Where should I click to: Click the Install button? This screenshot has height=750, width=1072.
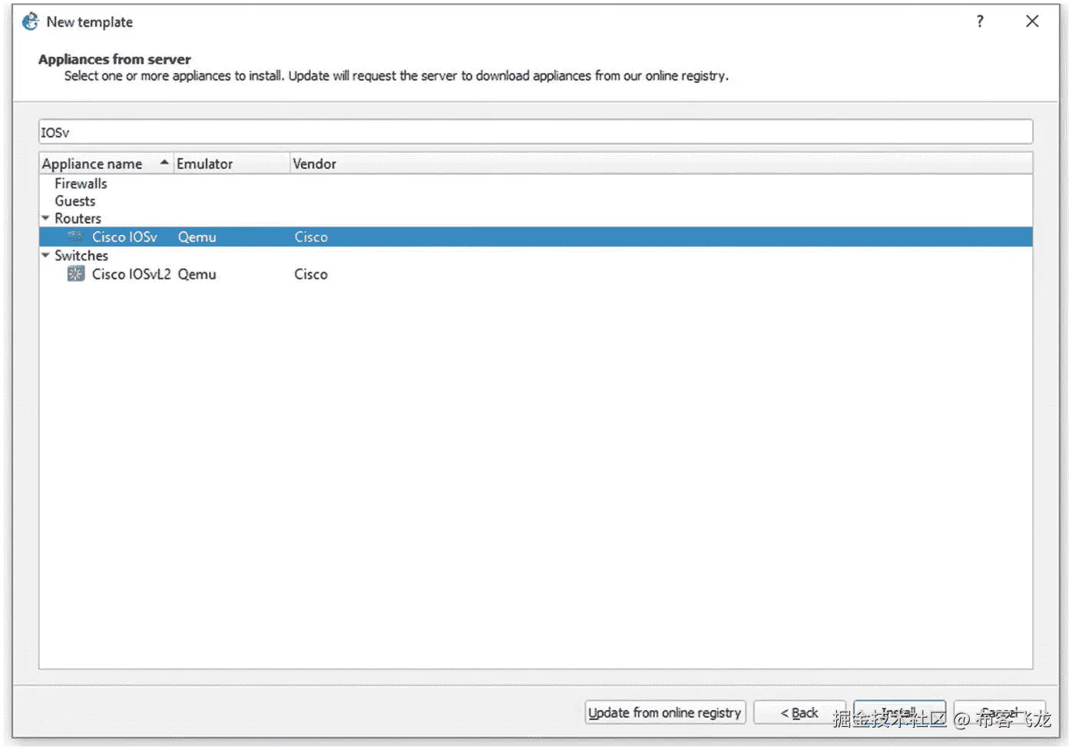point(899,712)
